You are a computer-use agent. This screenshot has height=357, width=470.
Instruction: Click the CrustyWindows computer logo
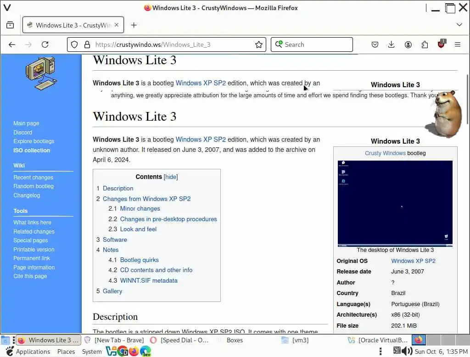click(41, 73)
